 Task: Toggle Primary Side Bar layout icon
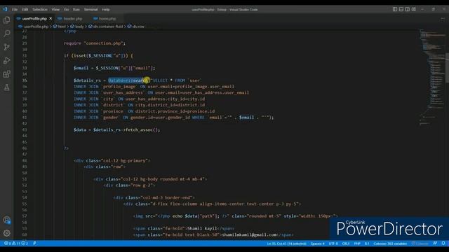(x=395, y=9)
